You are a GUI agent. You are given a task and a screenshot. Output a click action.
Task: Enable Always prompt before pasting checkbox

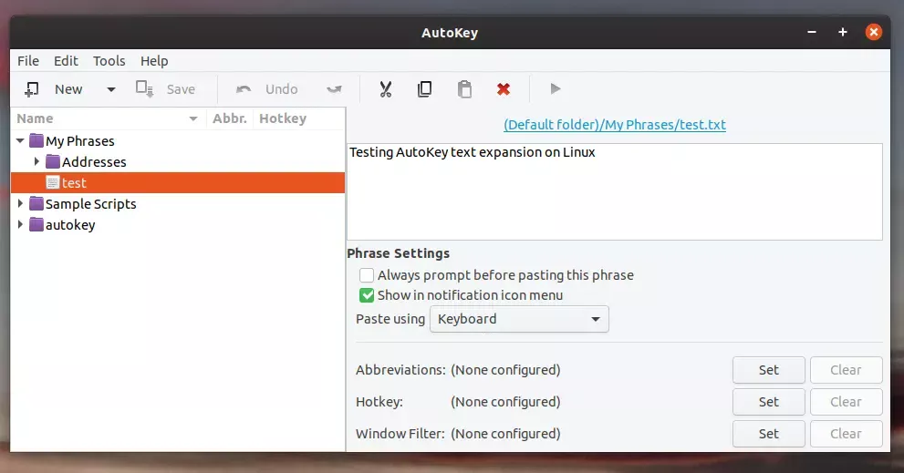coord(367,275)
